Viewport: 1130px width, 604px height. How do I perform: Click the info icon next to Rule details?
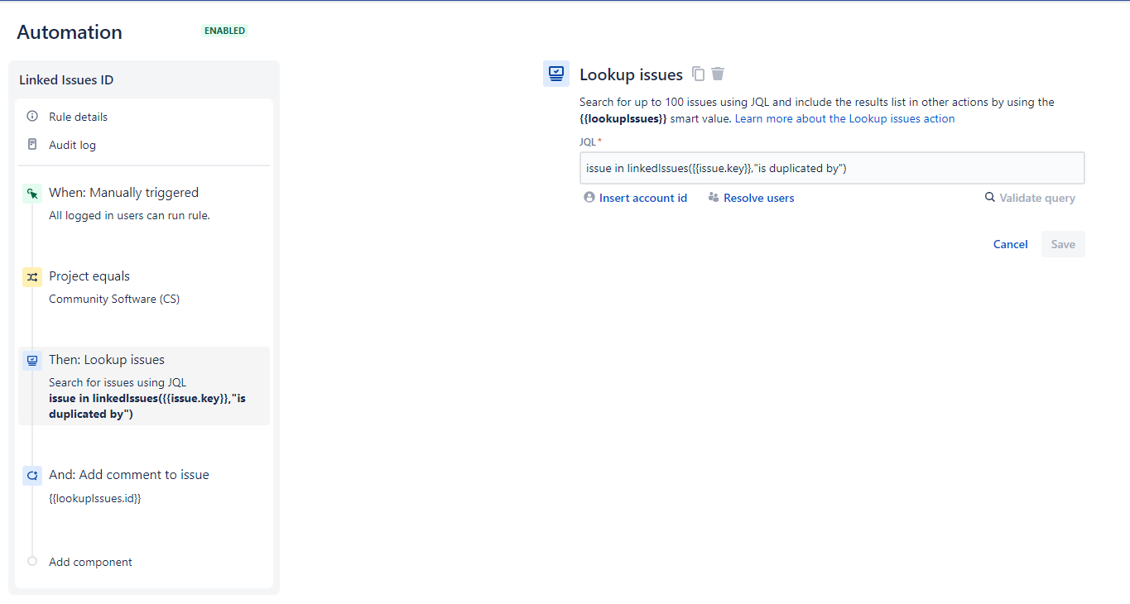(x=33, y=117)
